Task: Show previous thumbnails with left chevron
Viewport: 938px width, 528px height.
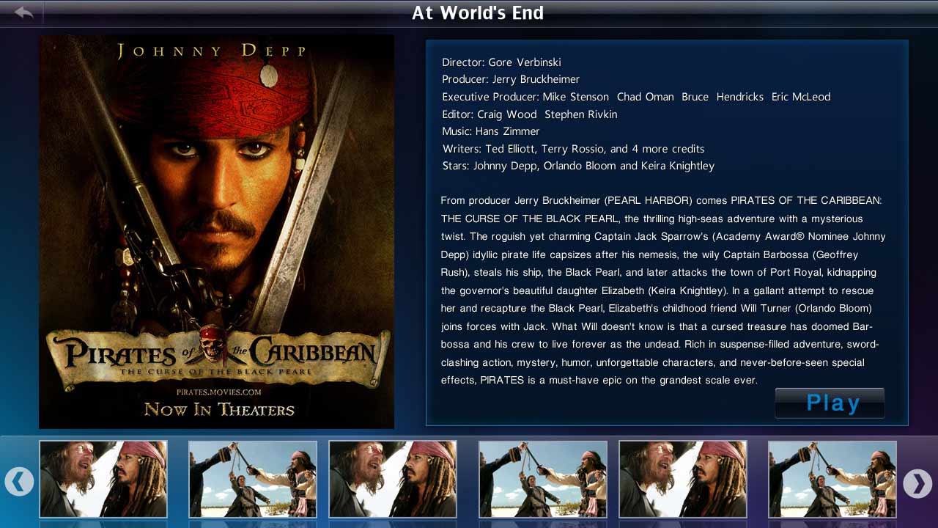Action: (x=19, y=482)
